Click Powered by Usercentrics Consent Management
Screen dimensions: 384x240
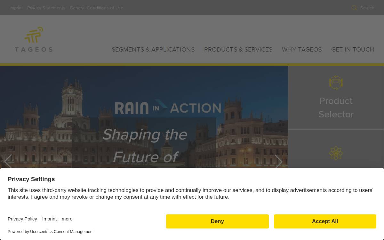[x=51, y=231]
